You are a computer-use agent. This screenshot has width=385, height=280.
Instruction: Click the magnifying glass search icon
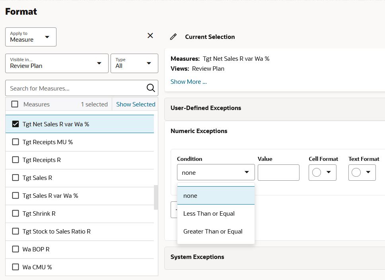[151, 88]
